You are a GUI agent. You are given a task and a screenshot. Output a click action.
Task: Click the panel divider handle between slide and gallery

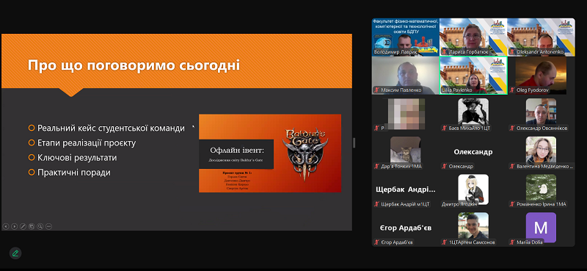pyautogui.click(x=354, y=142)
